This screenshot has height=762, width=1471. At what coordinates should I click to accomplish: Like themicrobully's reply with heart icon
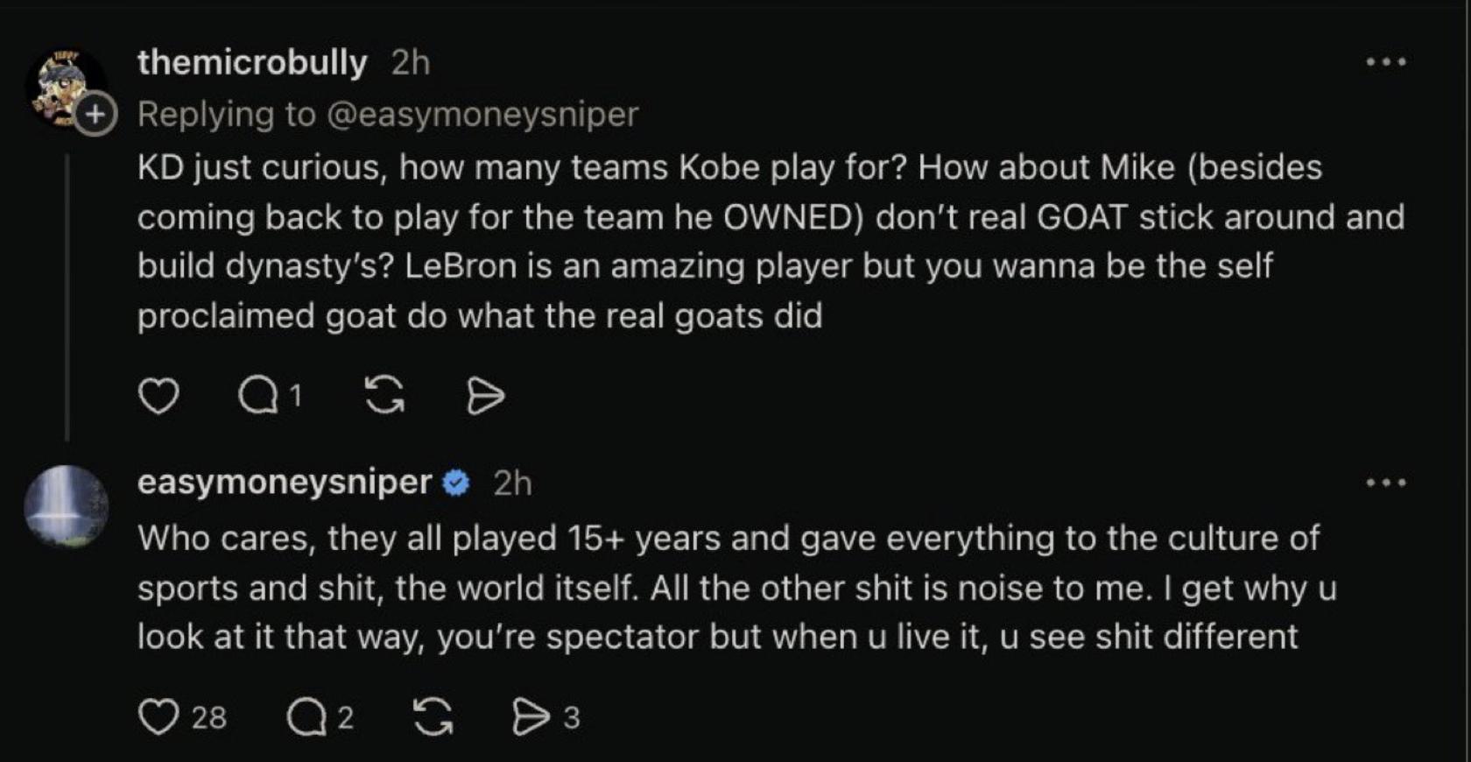158,396
